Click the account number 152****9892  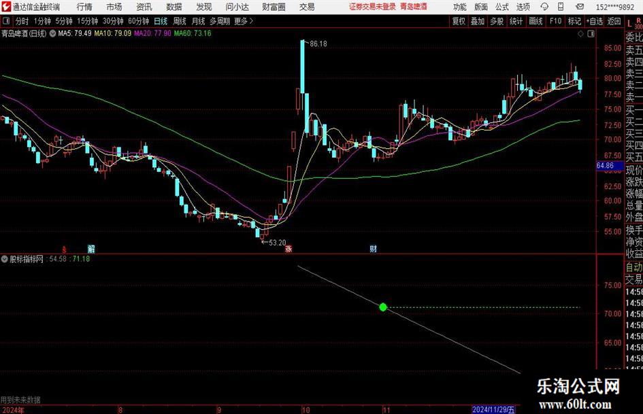(614, 7)
